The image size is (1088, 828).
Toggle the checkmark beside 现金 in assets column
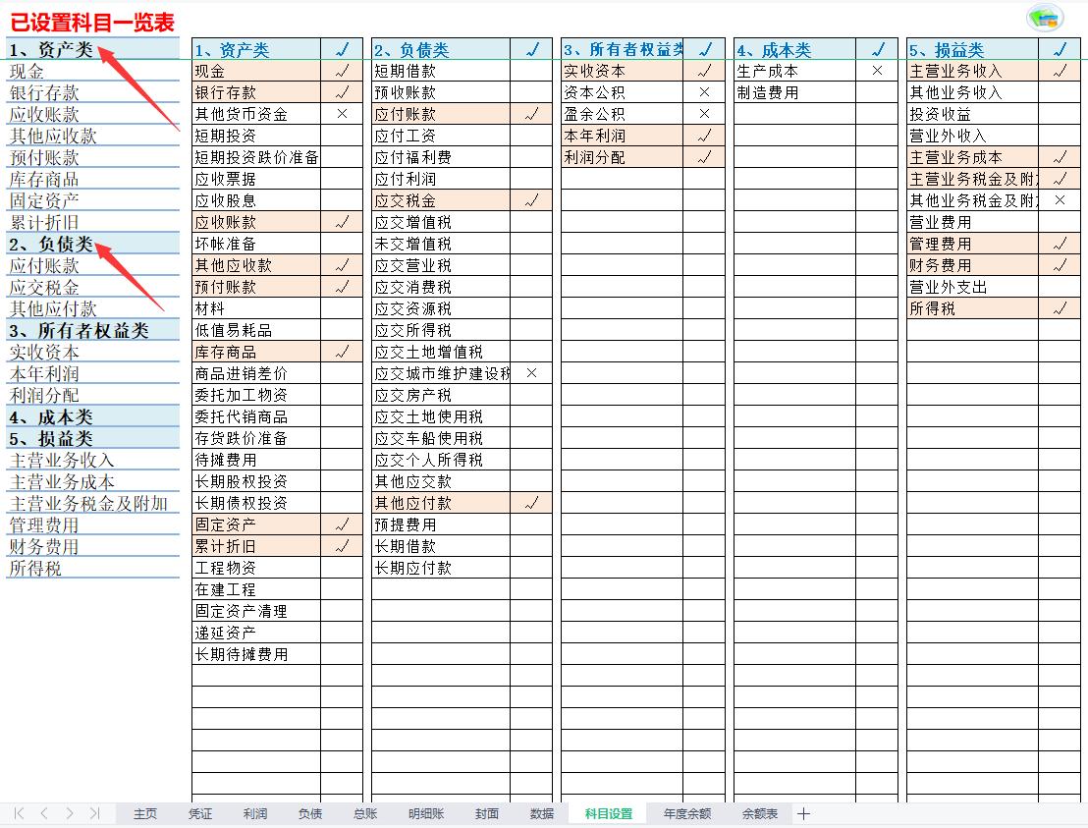click(342, 69)
